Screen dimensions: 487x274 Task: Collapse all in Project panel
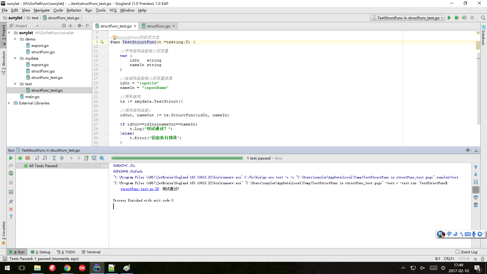click(x=71, y=26)
